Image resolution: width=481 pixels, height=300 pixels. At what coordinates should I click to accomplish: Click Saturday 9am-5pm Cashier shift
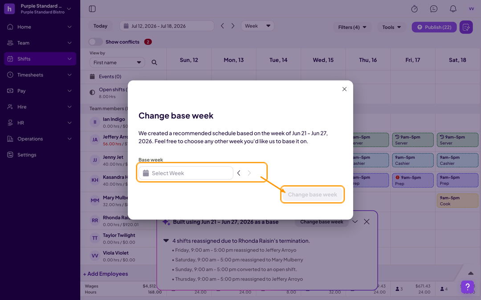(457, 160)
